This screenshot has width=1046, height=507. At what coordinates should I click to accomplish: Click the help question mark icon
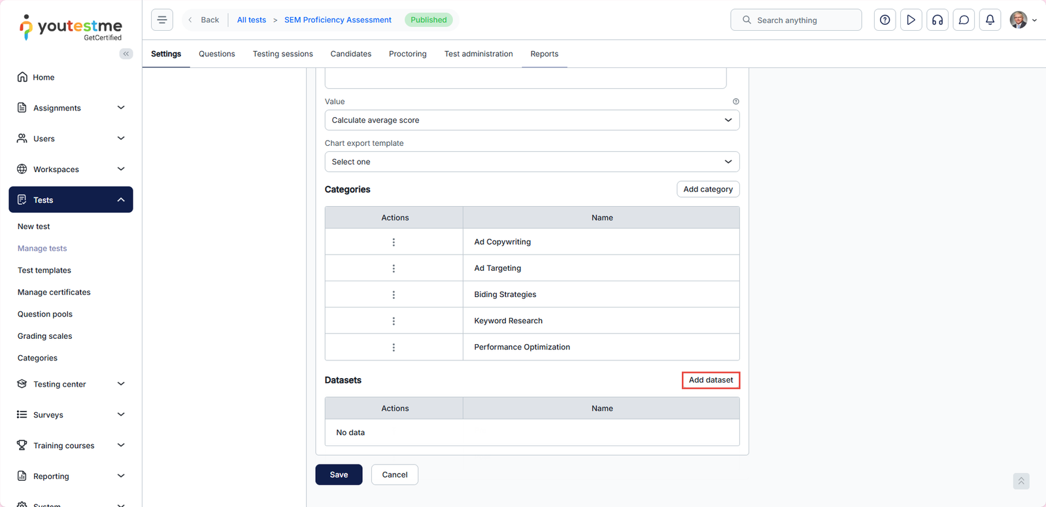point(885,20)
